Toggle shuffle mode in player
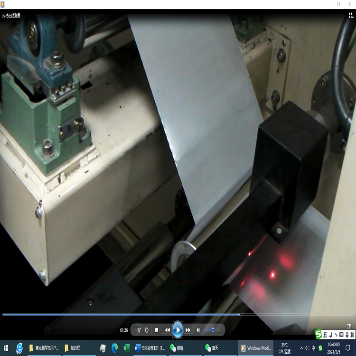Viewport: 356px width, 356px height. pyautogui.click(x=139, y=330)
